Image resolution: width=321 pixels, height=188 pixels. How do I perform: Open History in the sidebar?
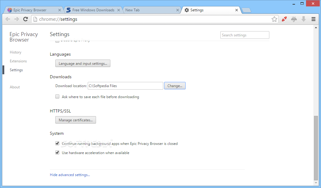pyautogui.click(x=16, y=52)
